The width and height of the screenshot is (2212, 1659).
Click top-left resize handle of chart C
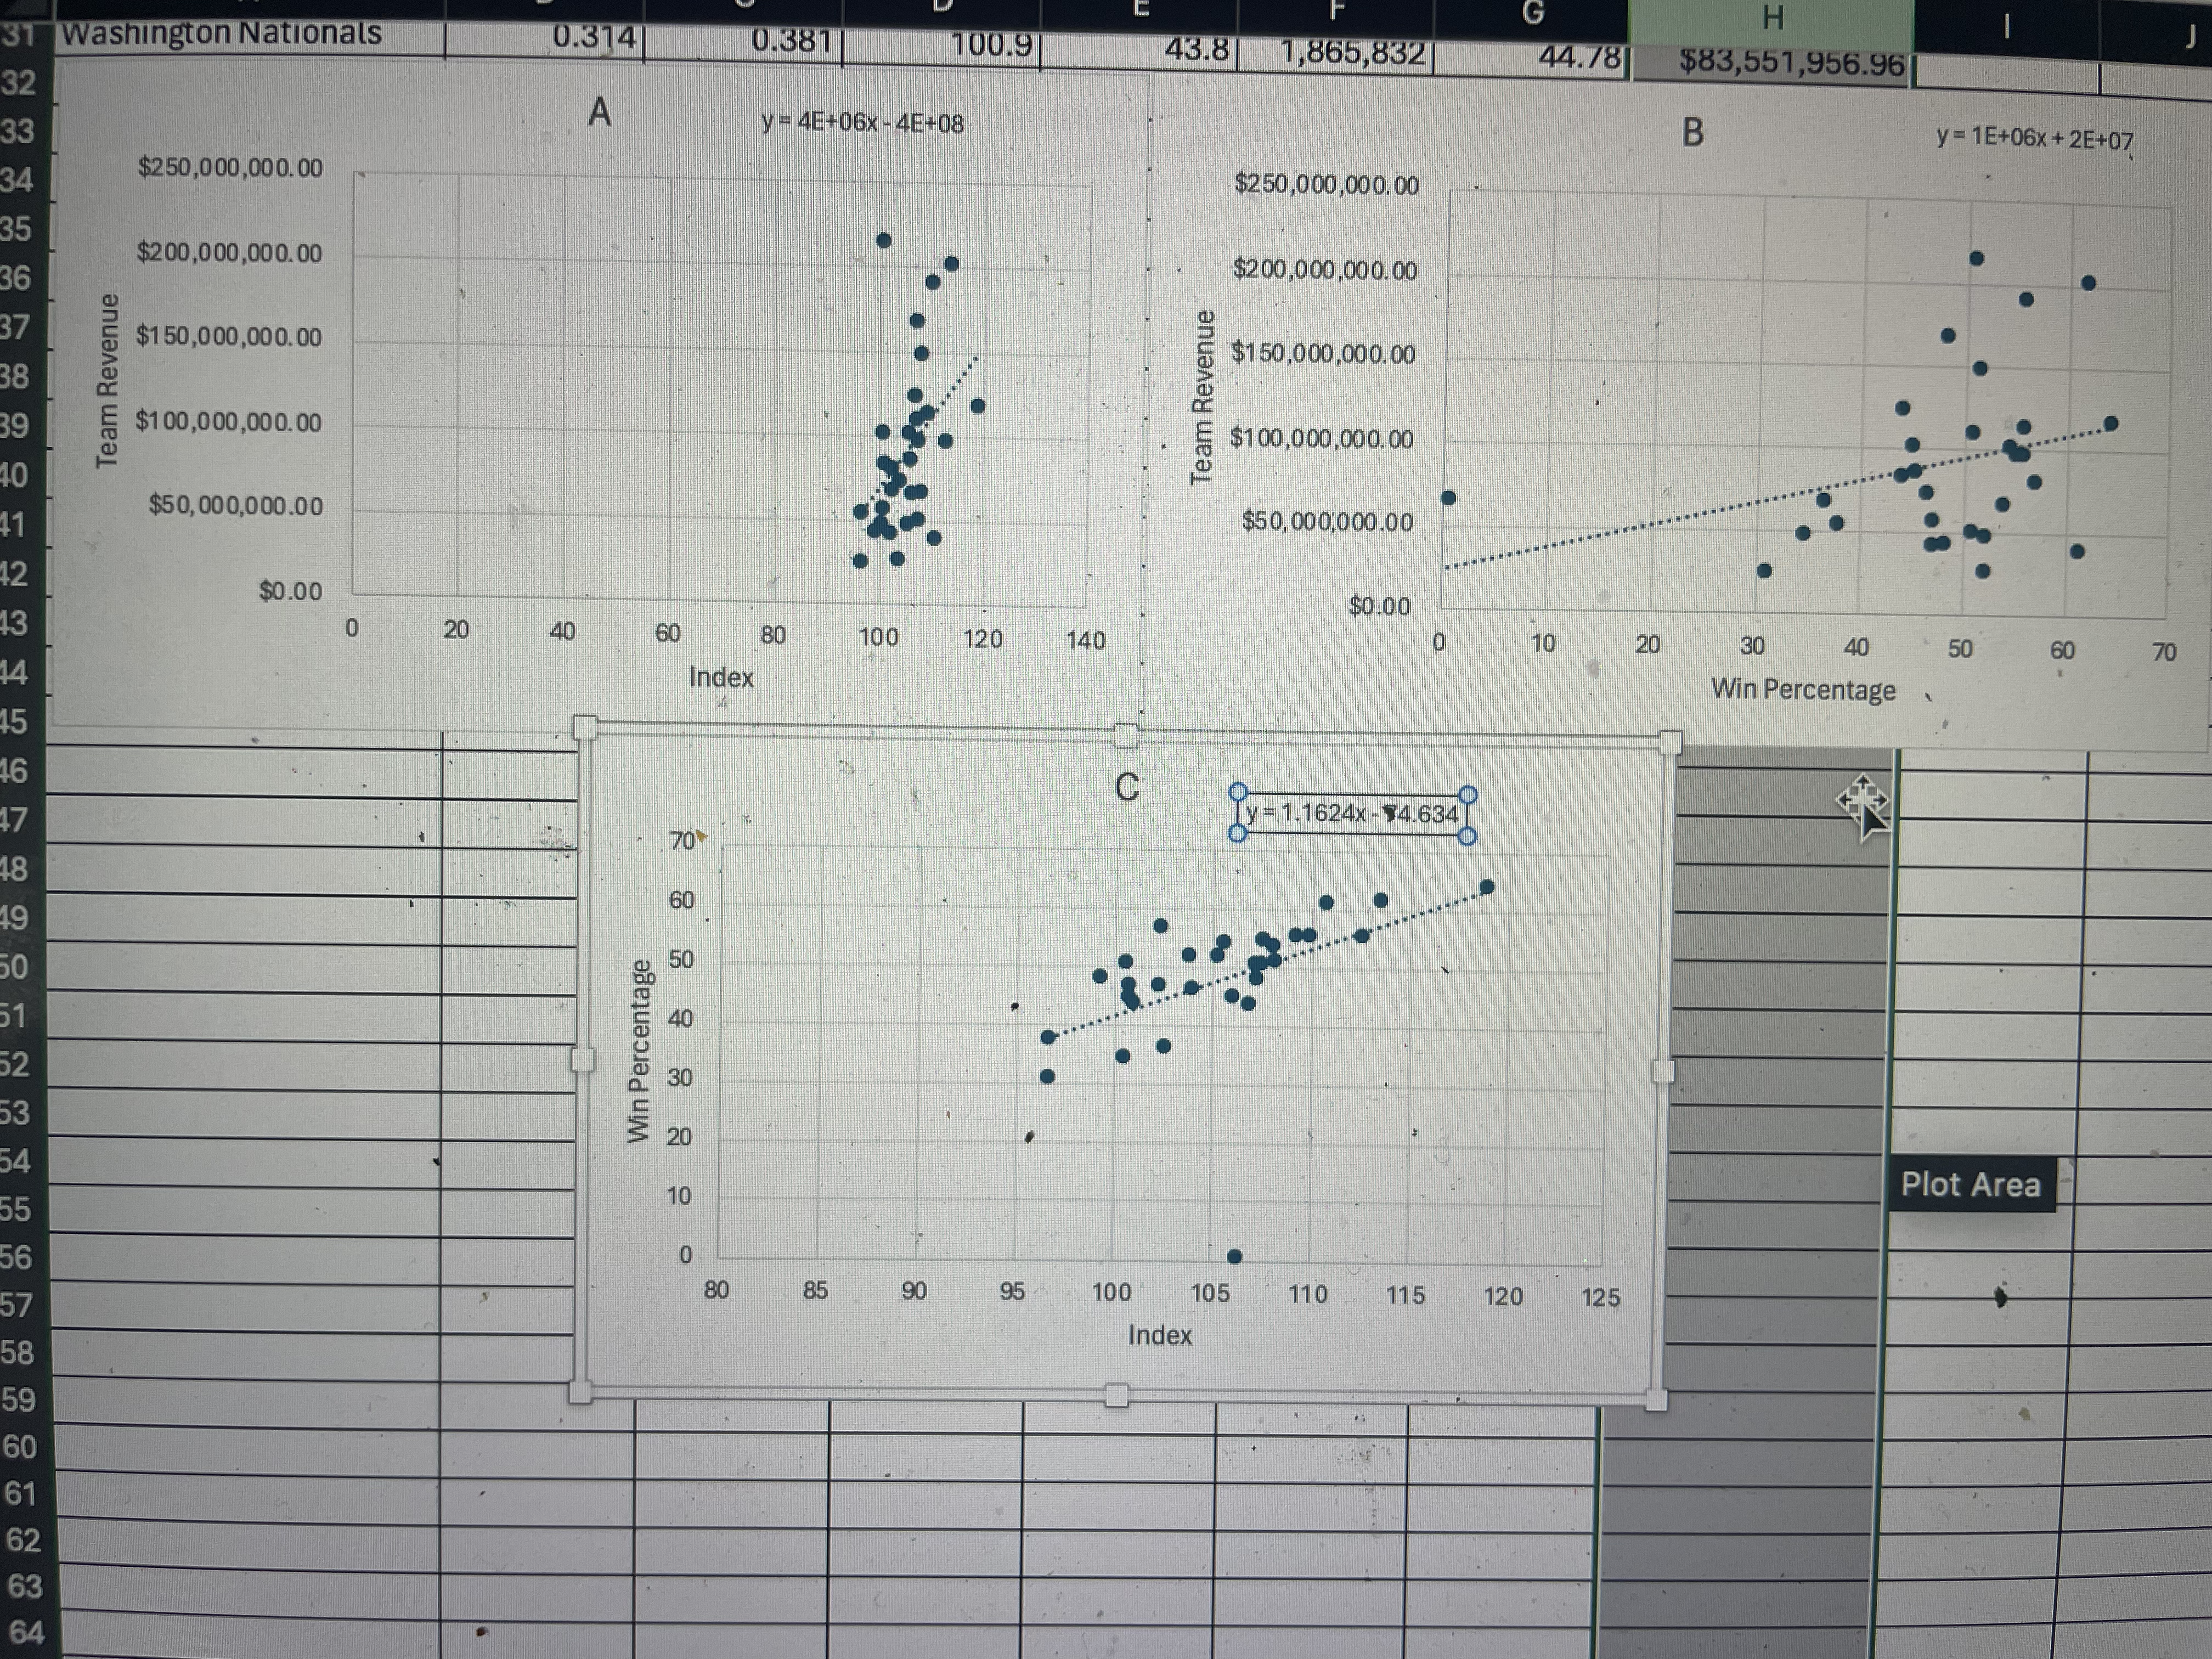coord(585,727)
